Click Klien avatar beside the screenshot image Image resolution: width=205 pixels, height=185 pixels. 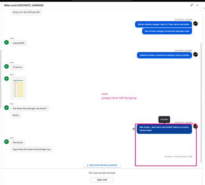click(x=7, y=79)
